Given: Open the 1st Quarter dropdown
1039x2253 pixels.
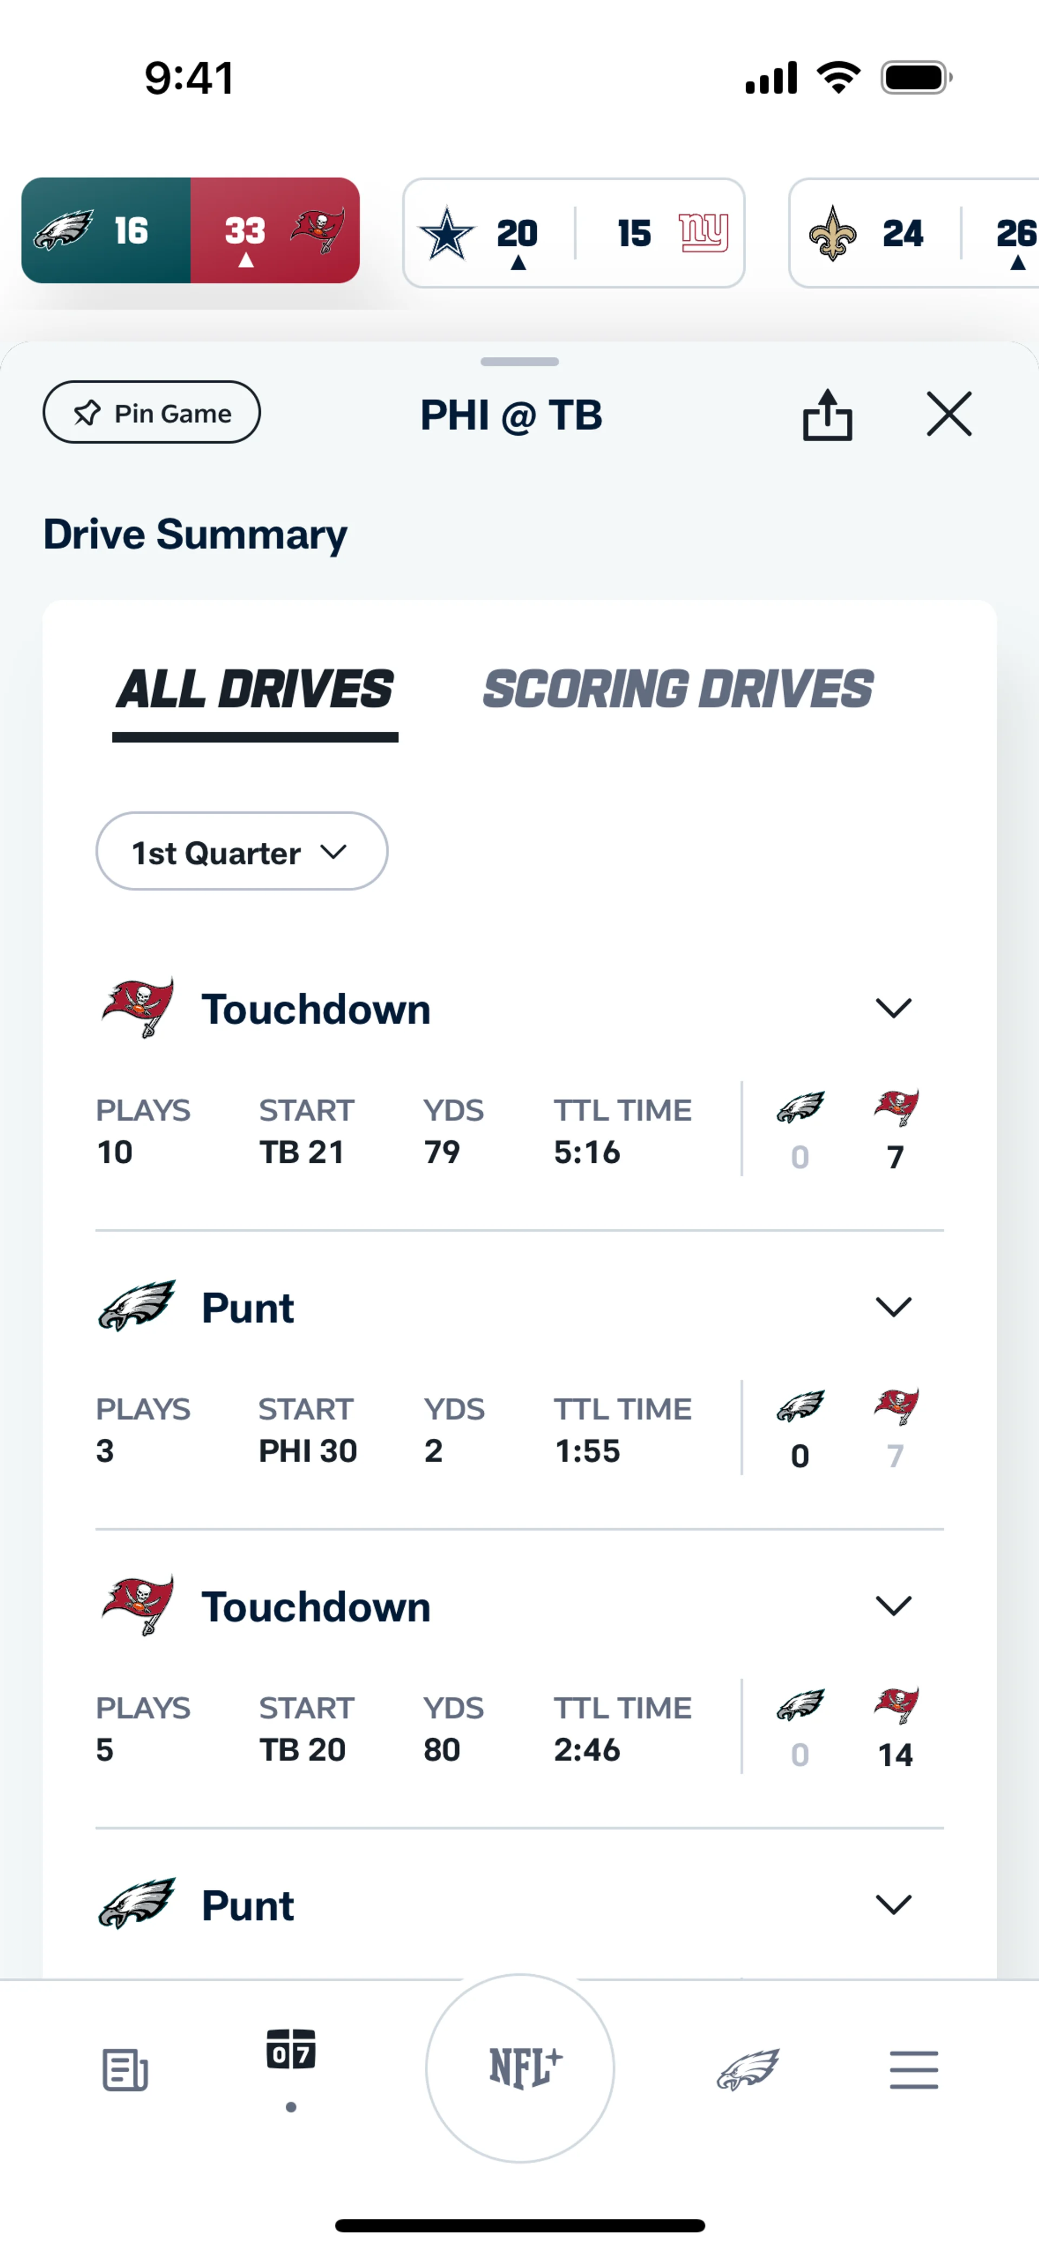Looking at the screenshot, I should tap(241, 852).
